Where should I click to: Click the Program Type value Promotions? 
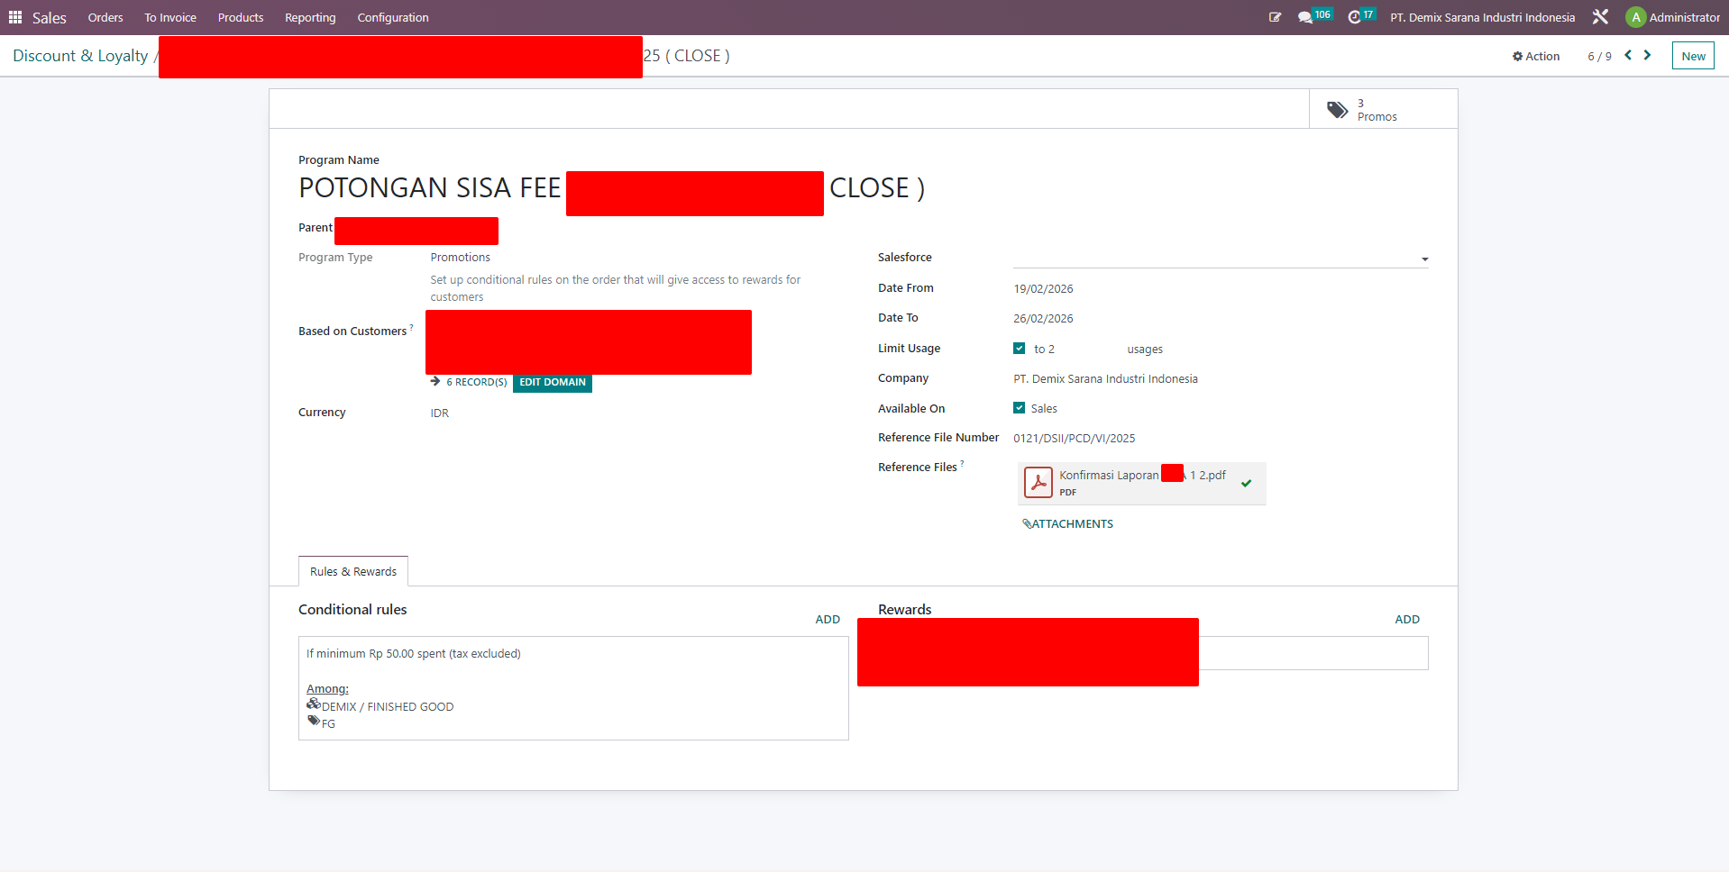(461, 258)
